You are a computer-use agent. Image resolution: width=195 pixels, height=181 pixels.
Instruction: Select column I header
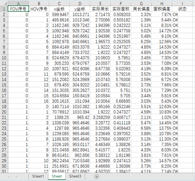pos(182,3)
